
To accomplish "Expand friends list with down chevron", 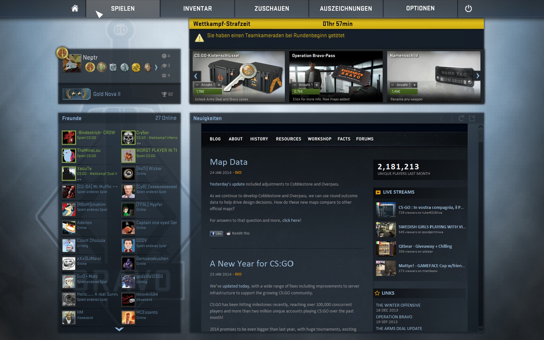I will [x=119, y=329].
